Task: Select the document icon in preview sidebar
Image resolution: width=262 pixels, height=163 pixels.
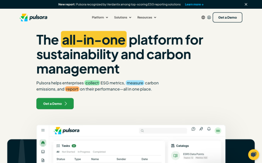Action: click(x=43, y=160)
